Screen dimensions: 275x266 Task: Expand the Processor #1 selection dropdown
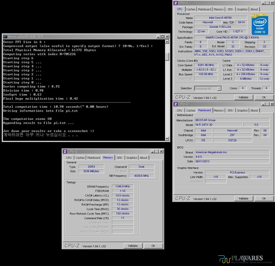pyautogui.click(x=219, y=88)
